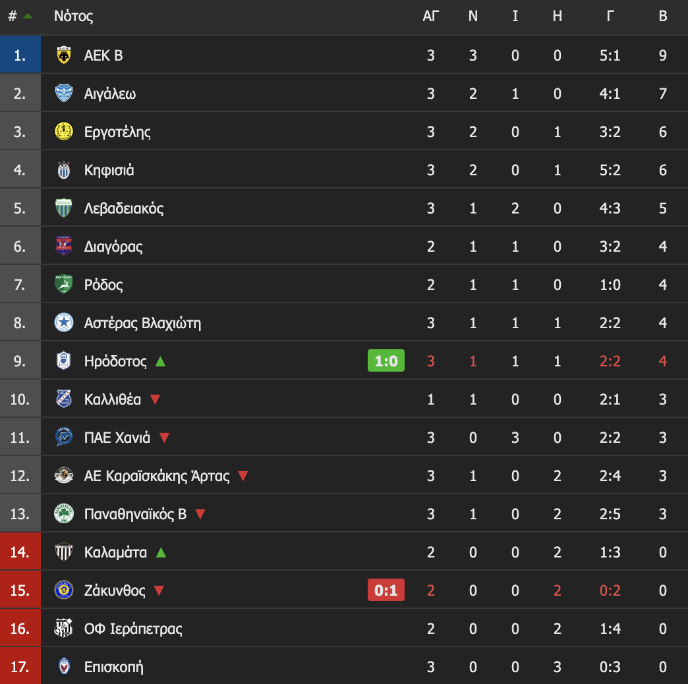The width and height of the screenshot is (688, 684).
Task: Click the red 0:1 live score badge
Action: click(386, 590)
